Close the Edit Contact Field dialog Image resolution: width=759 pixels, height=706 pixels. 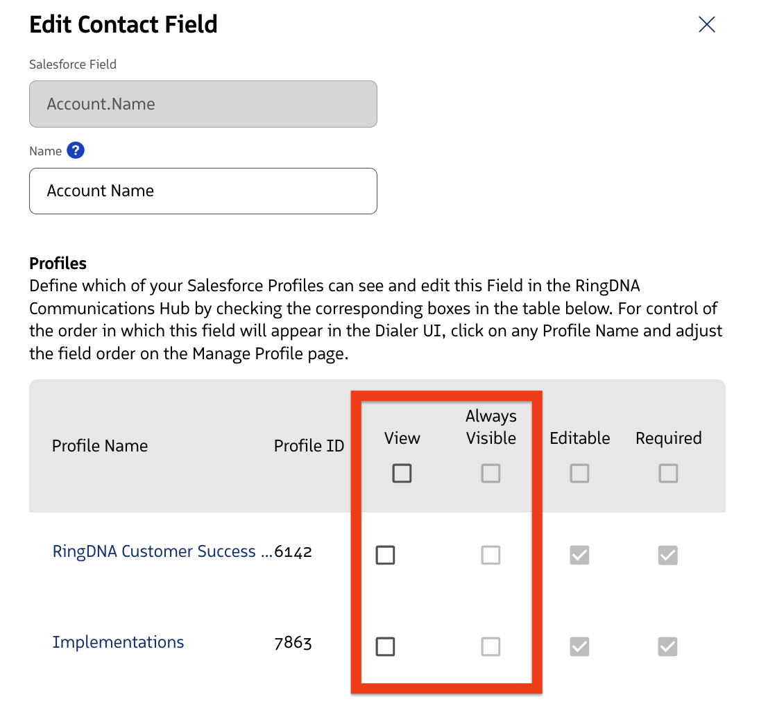pyautogui.click(x=706, y=25)
